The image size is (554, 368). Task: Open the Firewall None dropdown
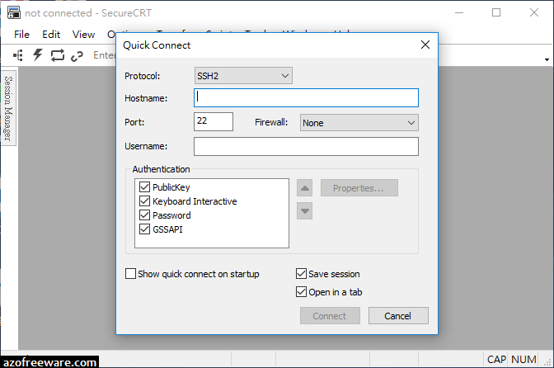[359, 123]
